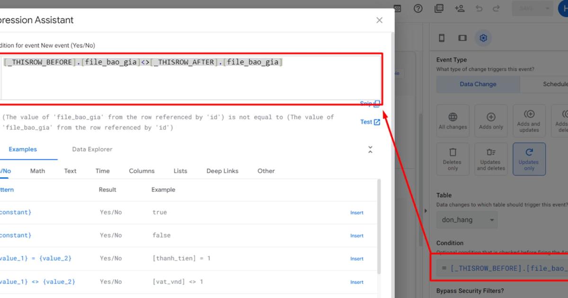Open the don_hang table dropdown

click(x=467, y=220)
